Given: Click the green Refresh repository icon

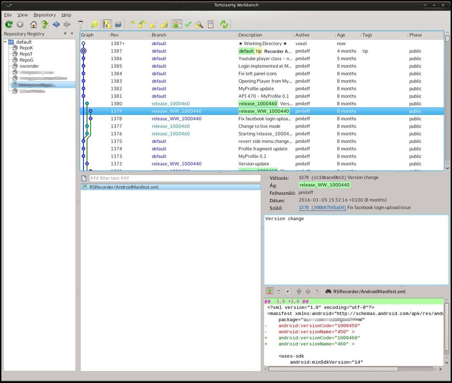Looking at the screenshot, I should coord(9,25).
